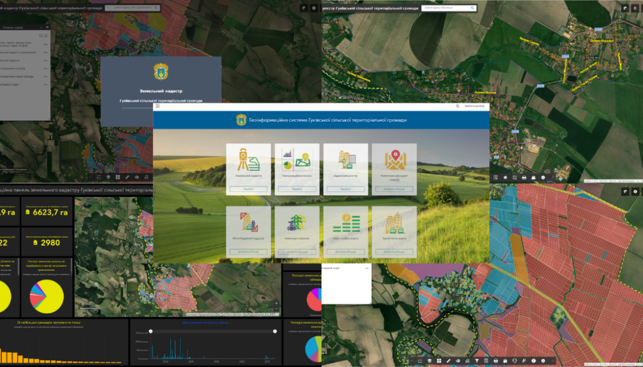The height and width of the screenshot is (367, 643).
Task: Click layer list icon in top-left map toolbar
Action: click(x=98, y=178)
